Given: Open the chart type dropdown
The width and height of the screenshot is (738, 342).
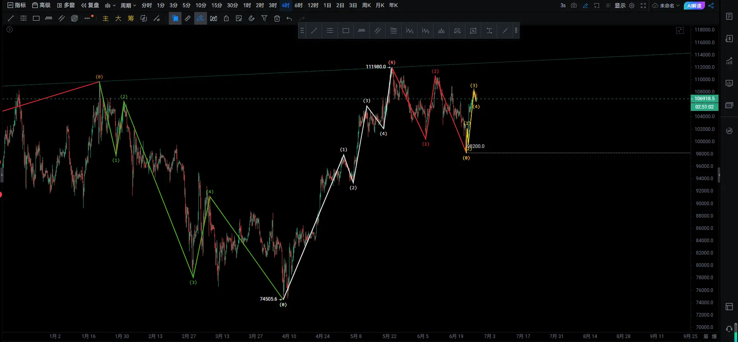Looking at the screenshot, I should coord(110,6).
